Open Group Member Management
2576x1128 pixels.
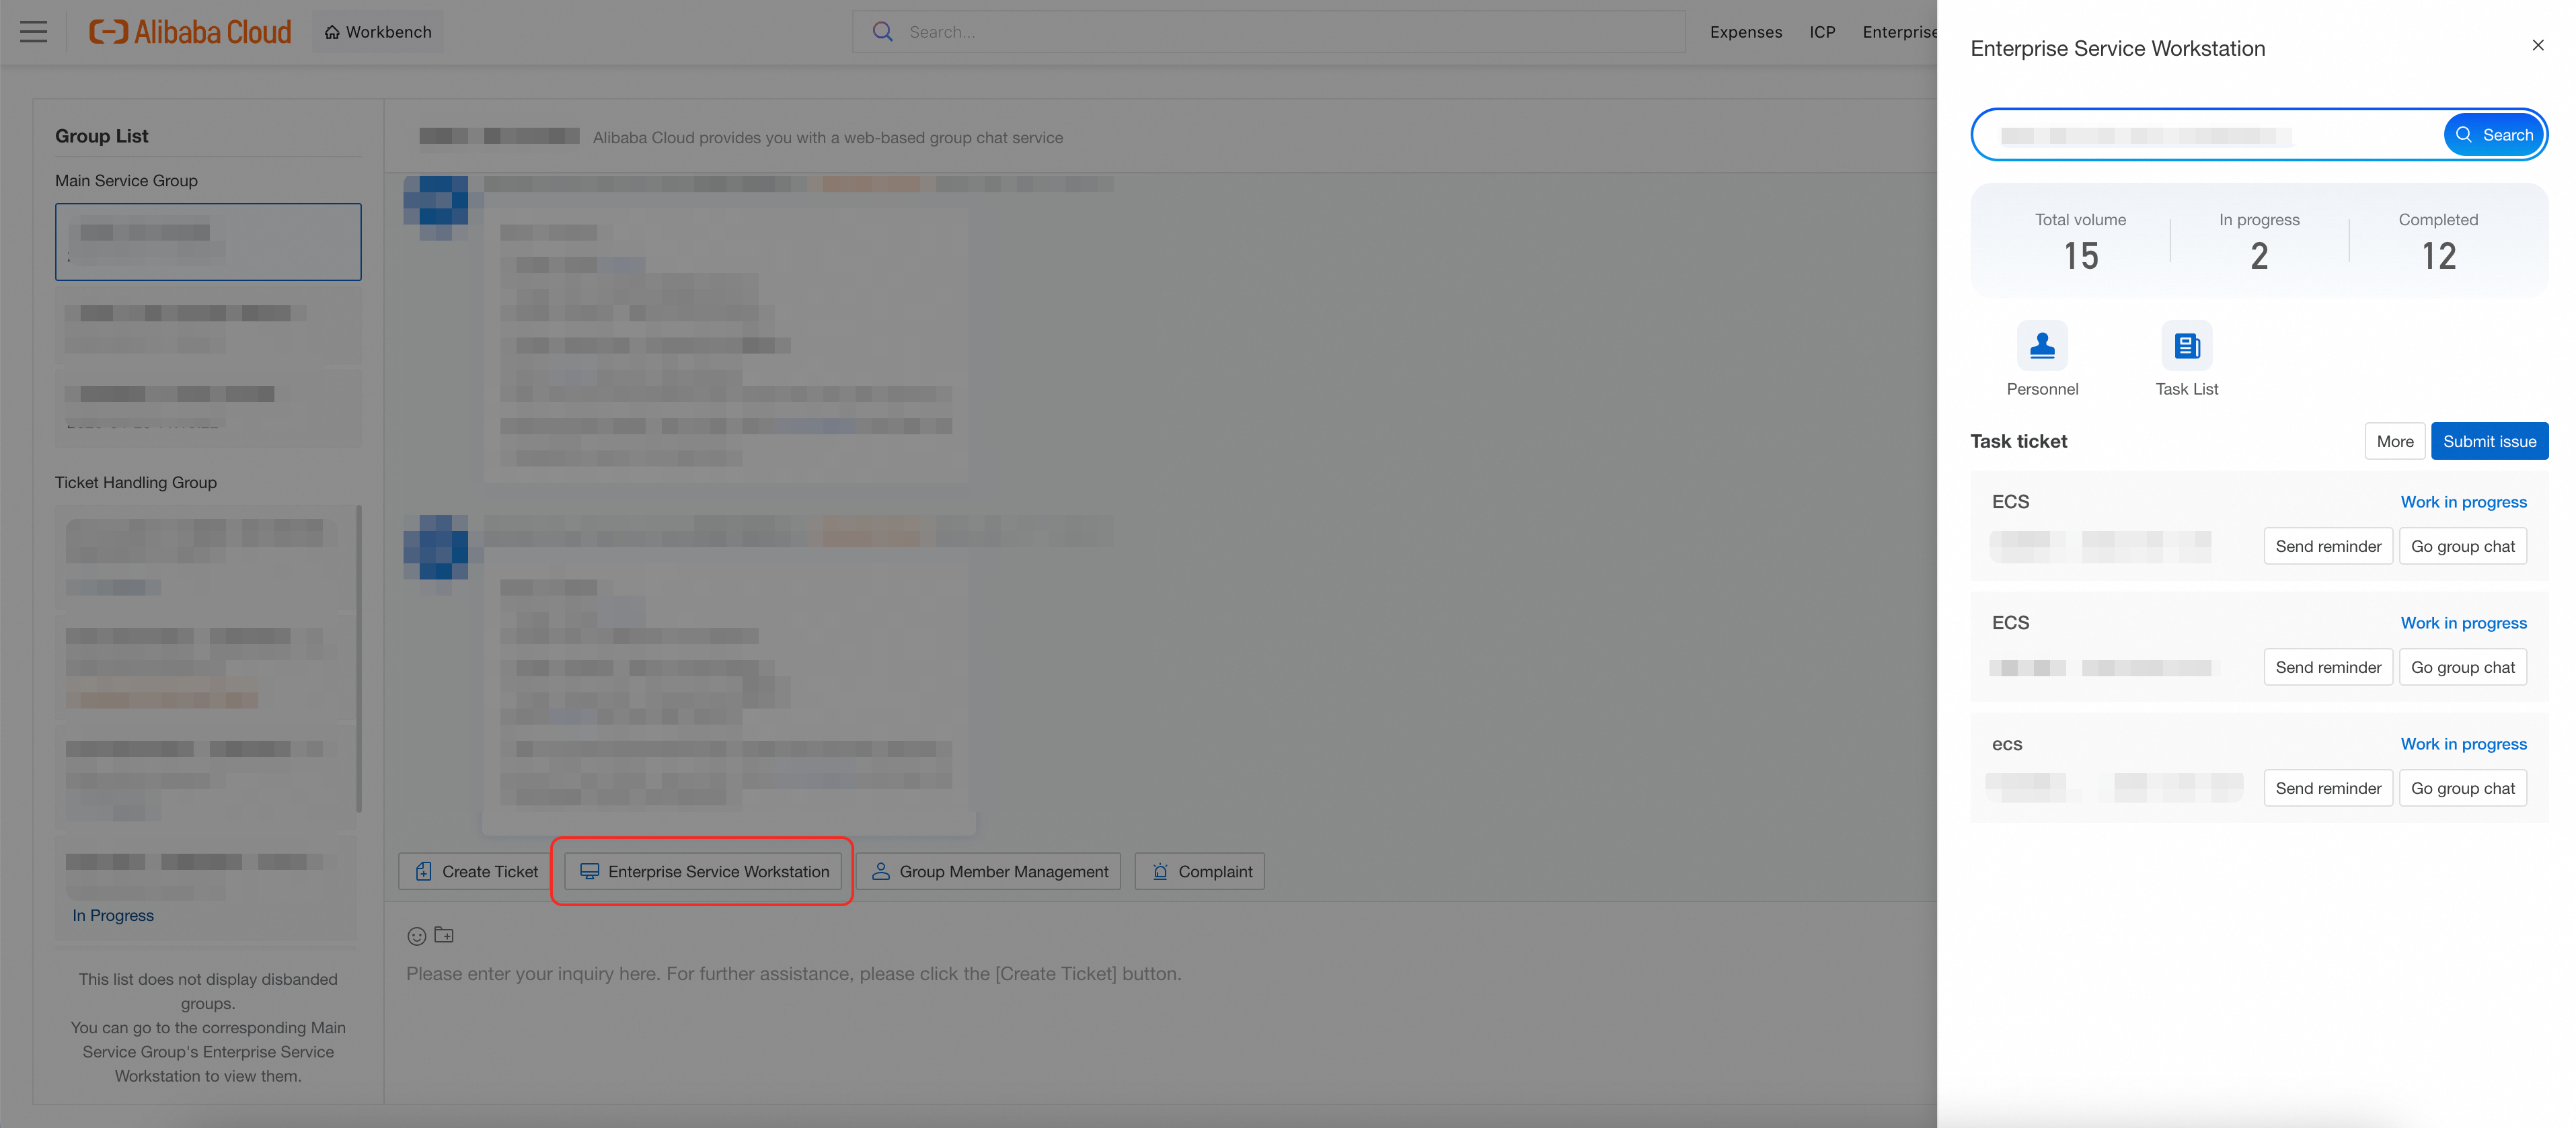988,871
